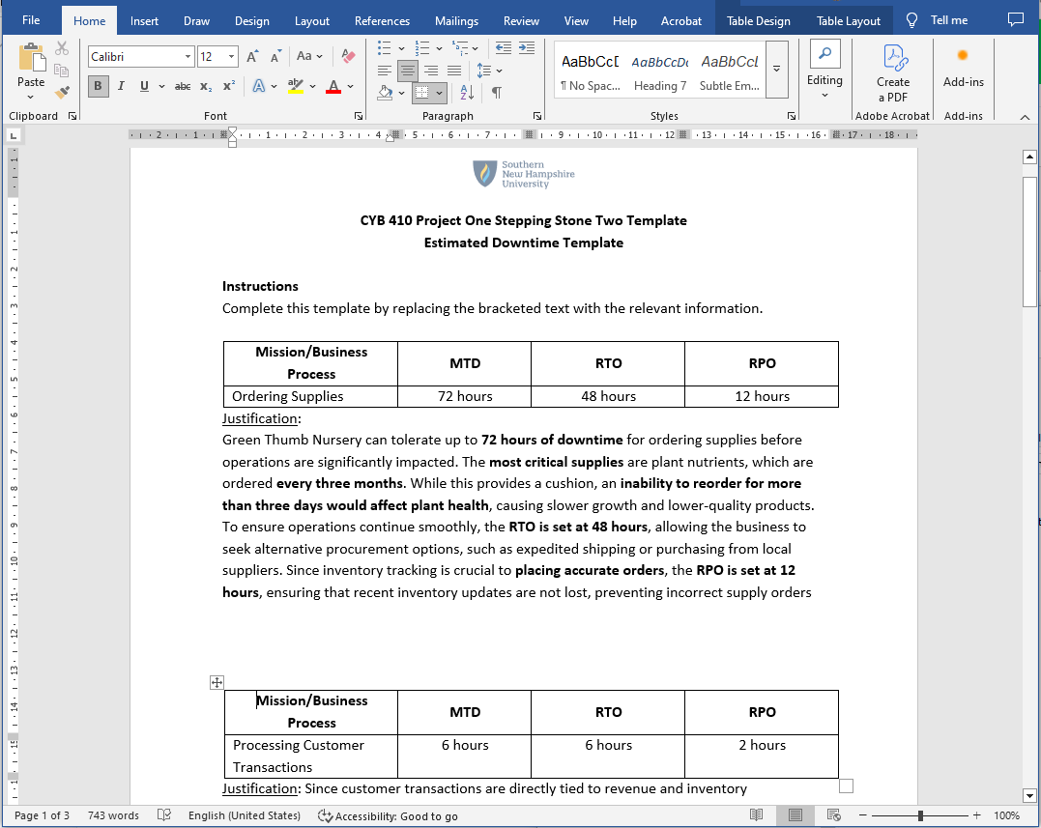Select the Format Painter brush
The width and height of the screenshot is (1041, 828).
[x=62, y=92]
